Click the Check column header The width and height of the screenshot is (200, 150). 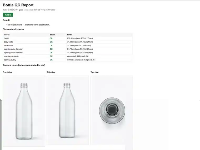[7, 35]
